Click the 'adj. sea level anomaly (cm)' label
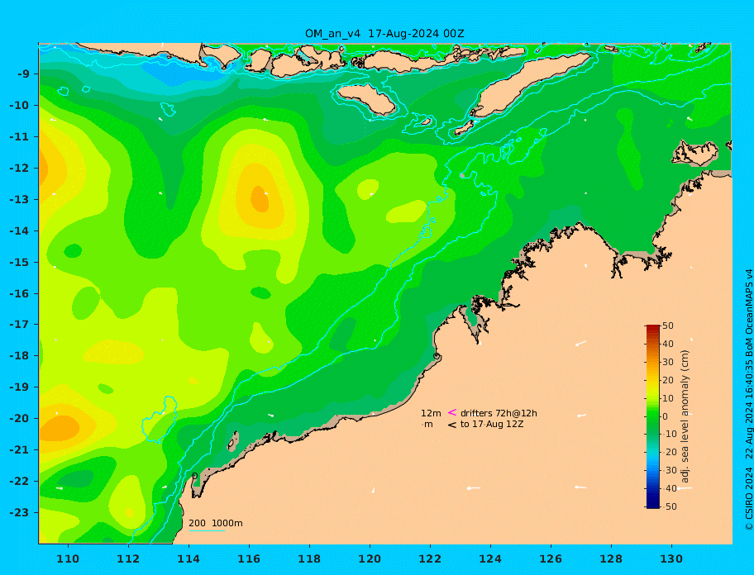Image resolution: width=754 pixels, height=575 pixels. click(x=685, y=416)
